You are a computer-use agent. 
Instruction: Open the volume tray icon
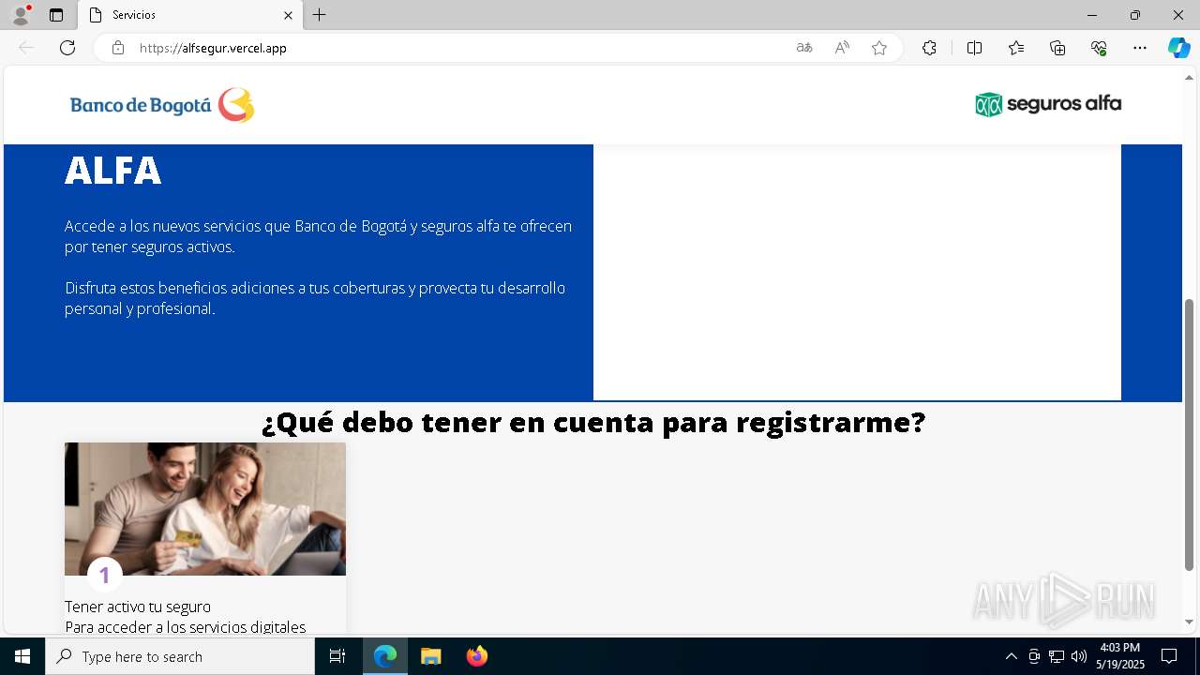pos(1078,656)
